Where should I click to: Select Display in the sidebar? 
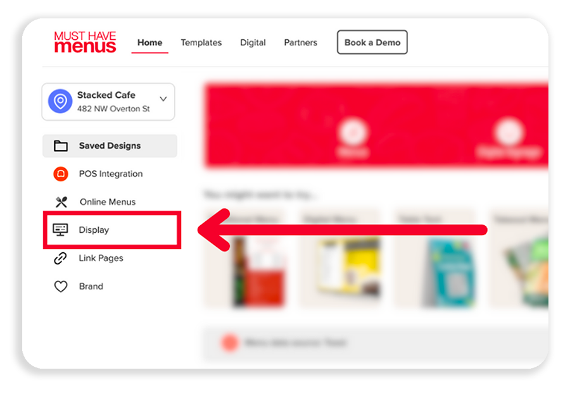point(112,230)
